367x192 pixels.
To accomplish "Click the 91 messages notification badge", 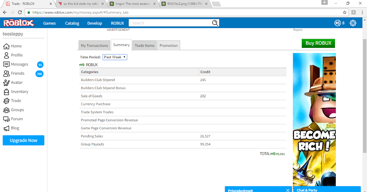I will 40,65.
